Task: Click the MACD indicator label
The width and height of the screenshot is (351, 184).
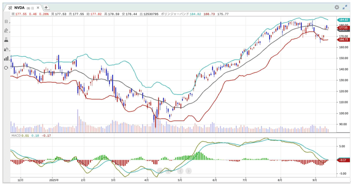Action: [x=16, y=136]
